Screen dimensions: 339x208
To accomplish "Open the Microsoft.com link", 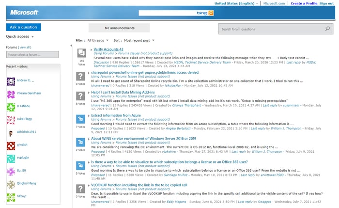I will tap(274, 3).
